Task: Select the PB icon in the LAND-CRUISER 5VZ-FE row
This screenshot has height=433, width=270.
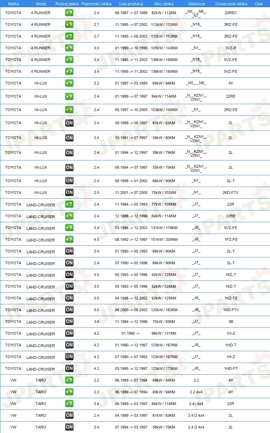Action: tap(69, 228)
